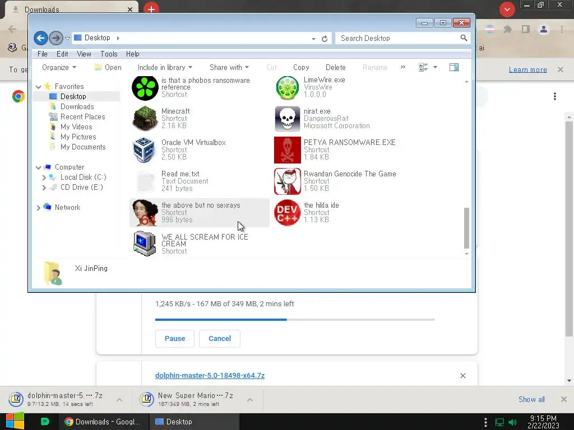Switch to the Downloads Chrome tab
This screenshot has width=574, height=430.
click(71, 9)
